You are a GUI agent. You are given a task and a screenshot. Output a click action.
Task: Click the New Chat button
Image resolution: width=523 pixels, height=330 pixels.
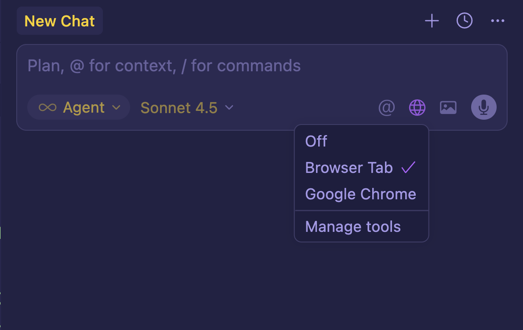(x=60, y=20)
